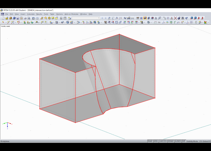Click the New model icon

click(x=3, y=18)
